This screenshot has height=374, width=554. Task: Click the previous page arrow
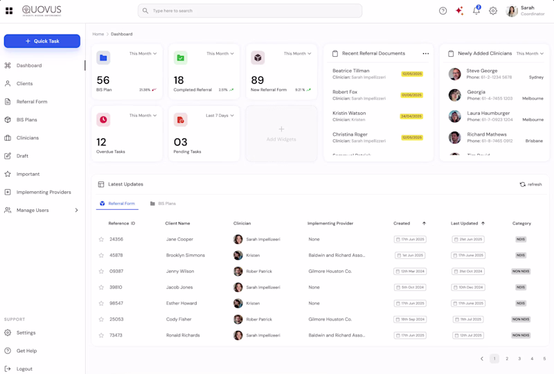tap(482, 359)
